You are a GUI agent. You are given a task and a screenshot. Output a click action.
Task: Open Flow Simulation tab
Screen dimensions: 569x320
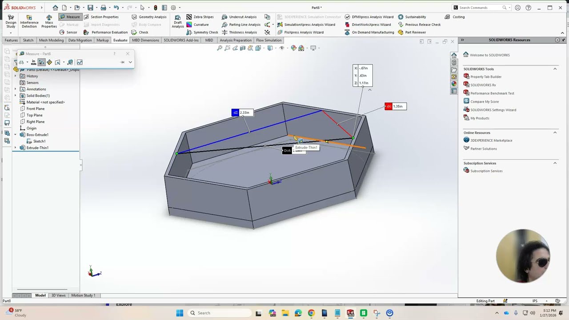click(269, 40)
